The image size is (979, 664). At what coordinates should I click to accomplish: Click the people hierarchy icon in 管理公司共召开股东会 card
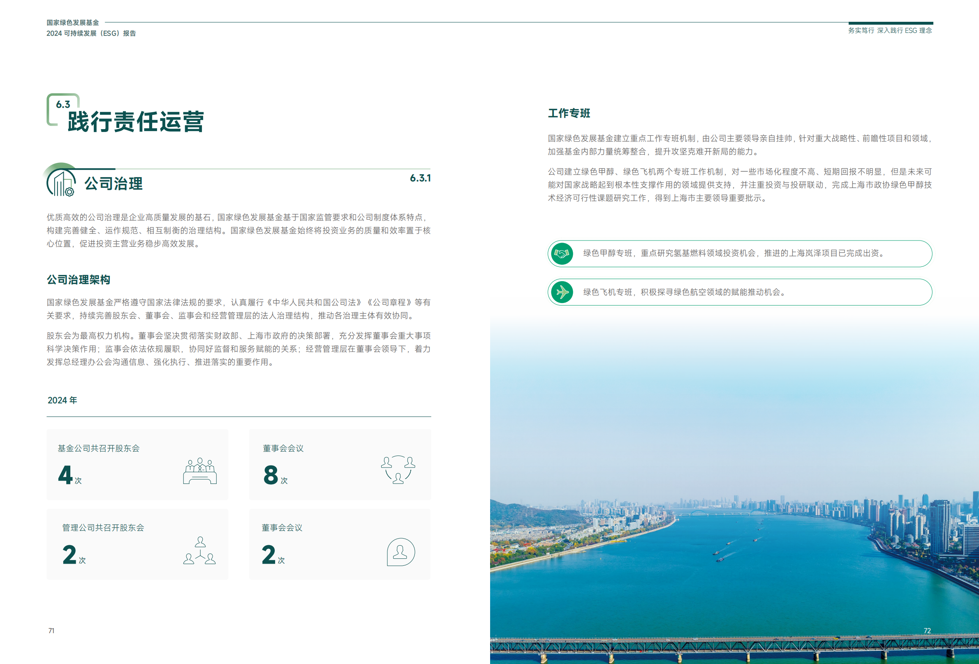(x=200, y=551)
